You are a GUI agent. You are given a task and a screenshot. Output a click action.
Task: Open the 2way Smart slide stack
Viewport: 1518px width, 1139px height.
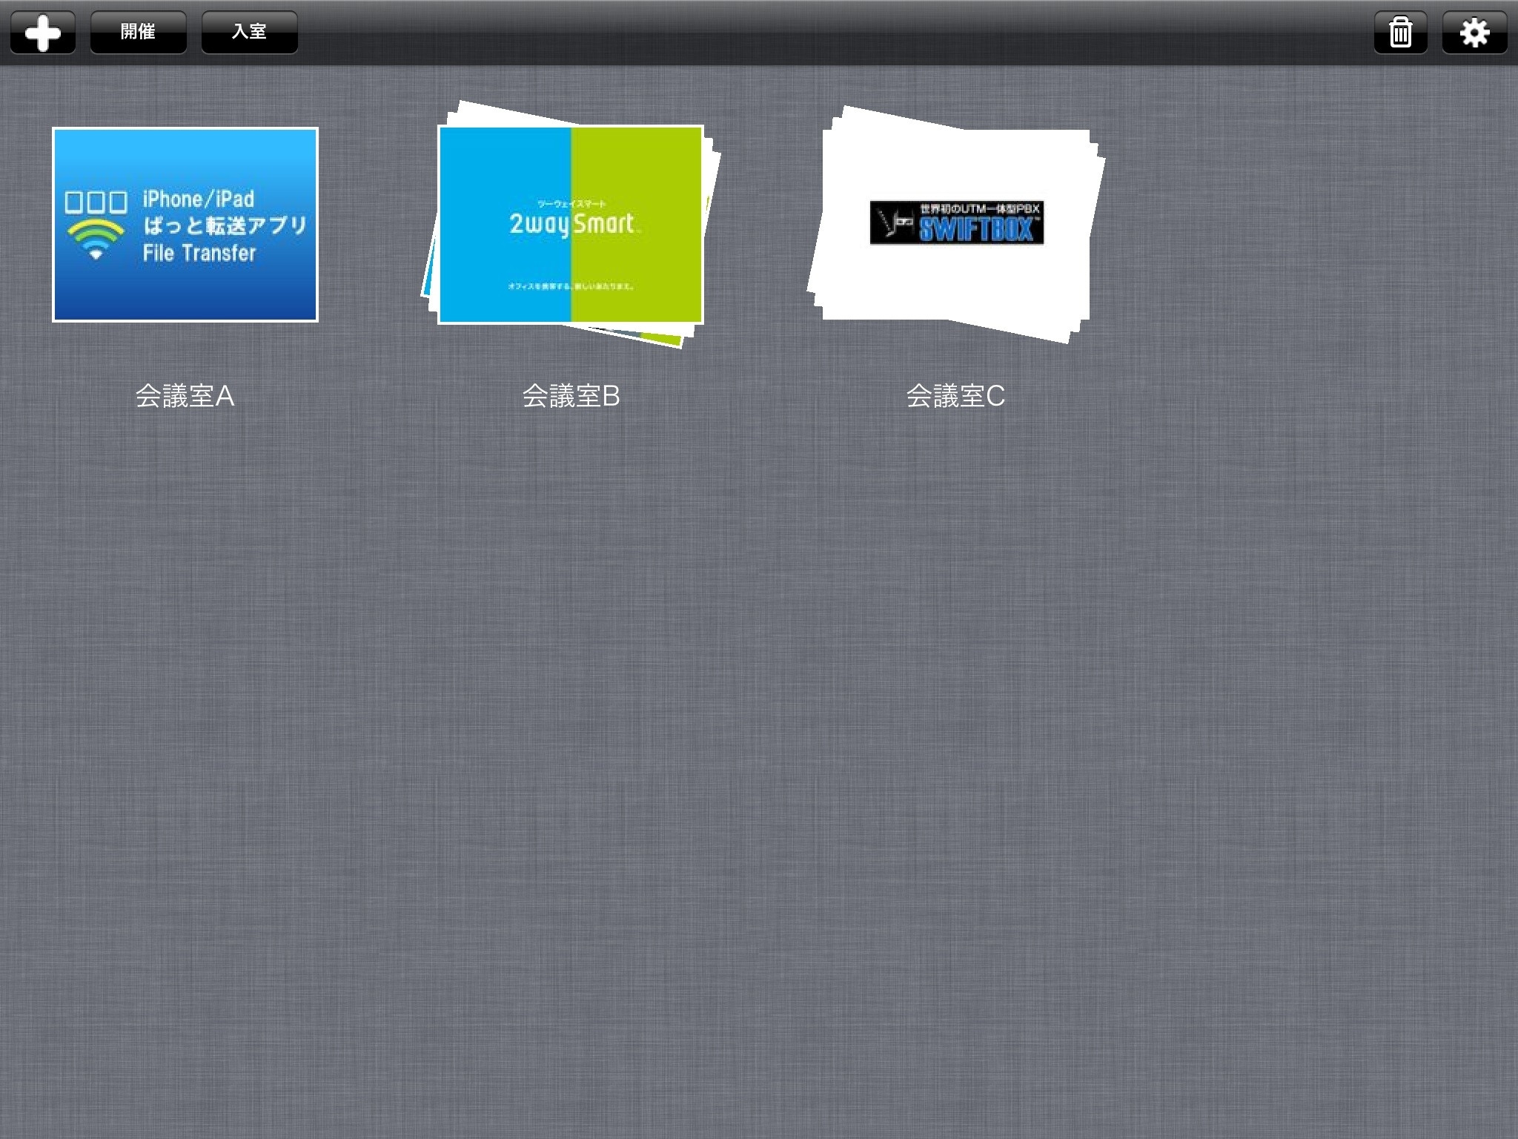click(571, 225)
